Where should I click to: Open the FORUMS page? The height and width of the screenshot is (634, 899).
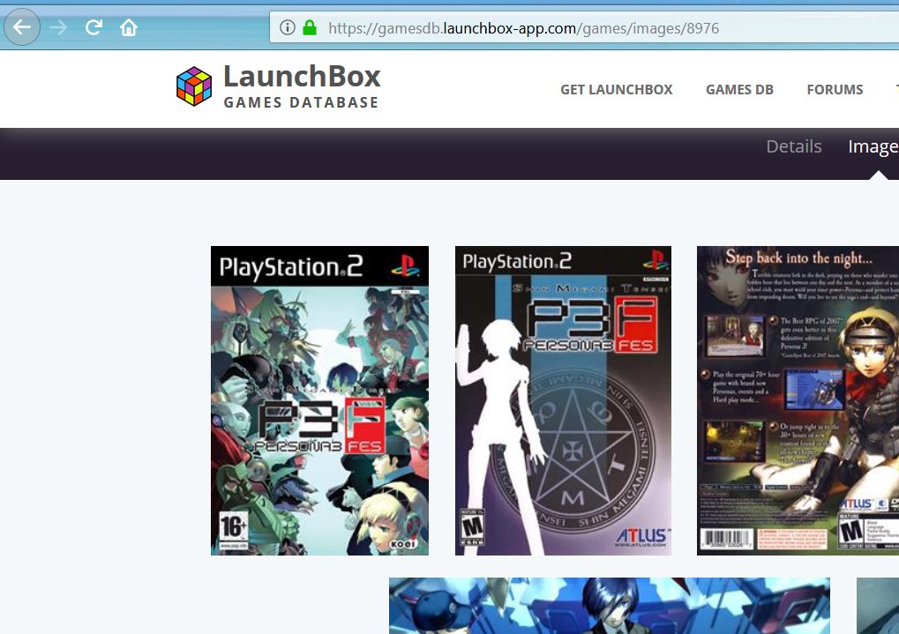[x=835, y=89]
